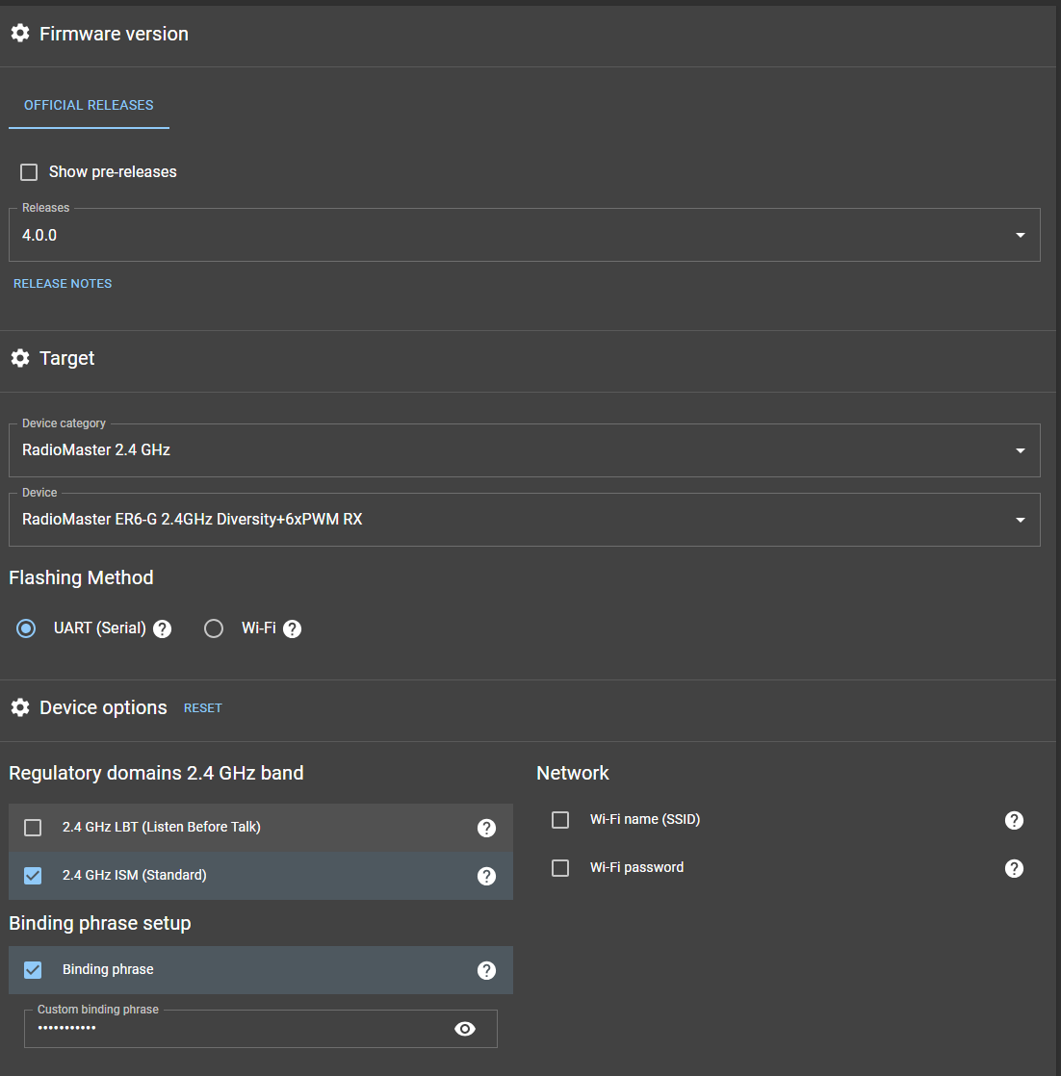Enable Show pre-releases checkbox
The height and width of the screenshot is (1076, 1061).
click(x=29, y=171)
